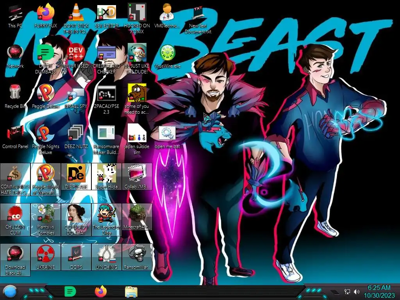This screenshot has width=400, height=300.
Task: Click the blue Start orb
Action: [10, 292]
